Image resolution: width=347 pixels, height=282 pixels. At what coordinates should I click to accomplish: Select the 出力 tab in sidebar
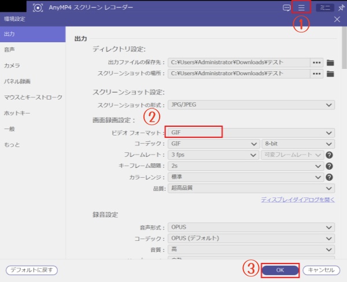(33, 34)
